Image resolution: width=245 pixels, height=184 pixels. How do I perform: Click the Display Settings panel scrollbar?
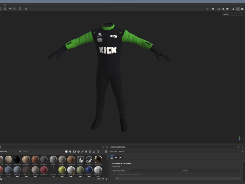point(244,161)
